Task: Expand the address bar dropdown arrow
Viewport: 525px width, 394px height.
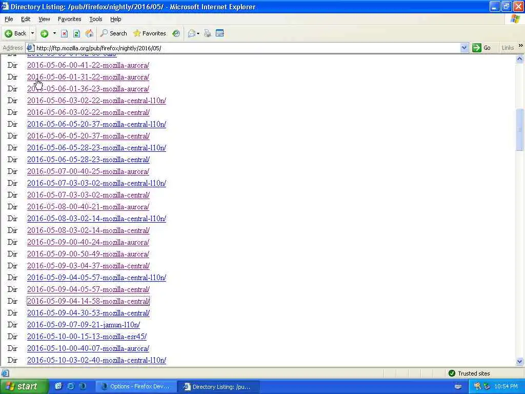Action: tap(463, 48)
